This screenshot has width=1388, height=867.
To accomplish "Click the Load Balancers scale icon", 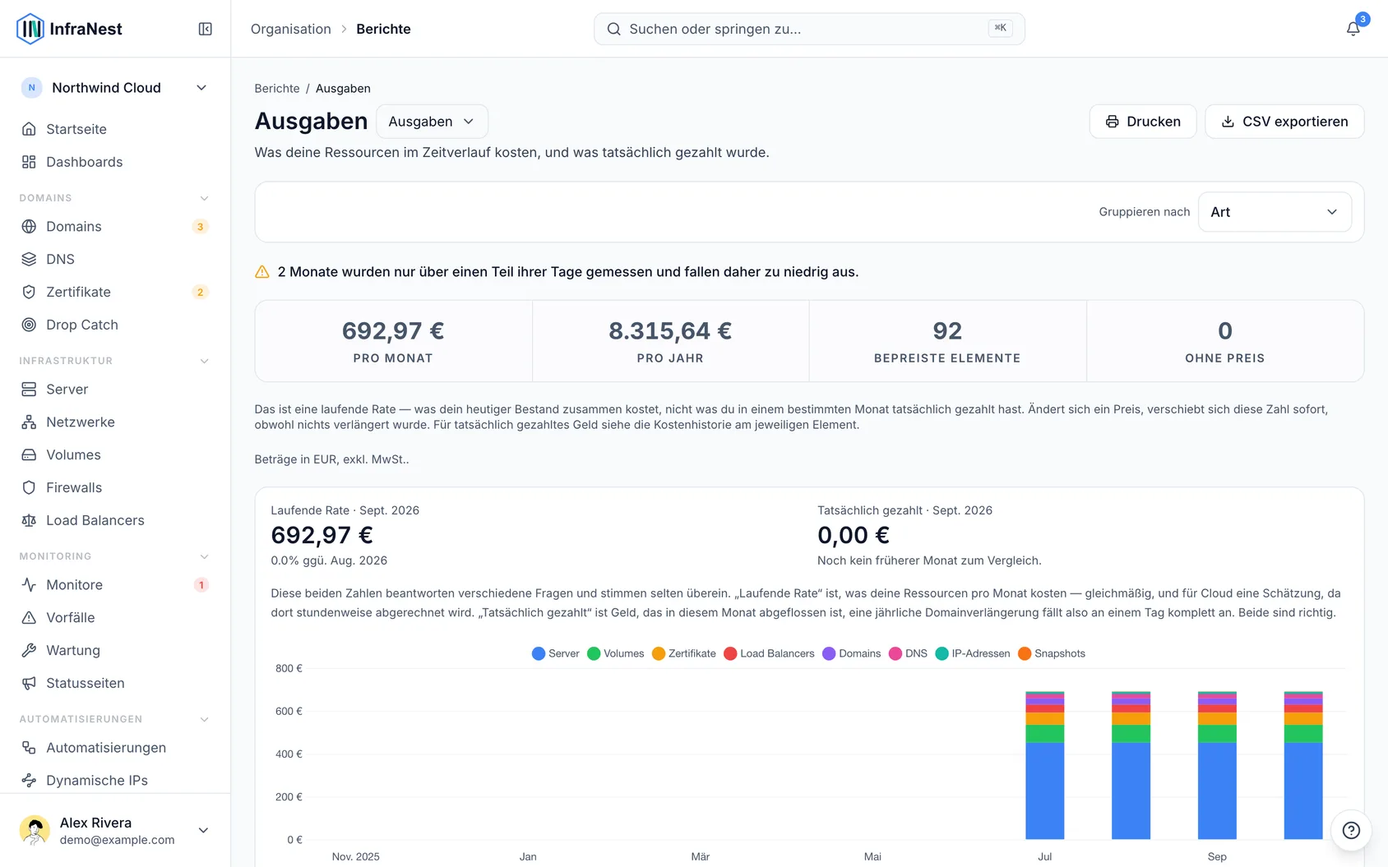I will 29,521.
